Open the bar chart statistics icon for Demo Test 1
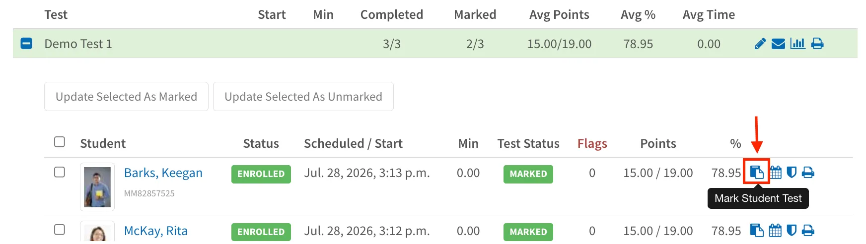Viewport: 866px width, 244px height. point(797,44)
